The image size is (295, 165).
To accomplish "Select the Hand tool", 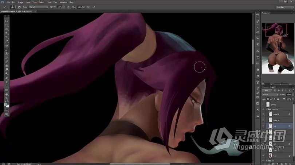I will [x=7, y=94].
